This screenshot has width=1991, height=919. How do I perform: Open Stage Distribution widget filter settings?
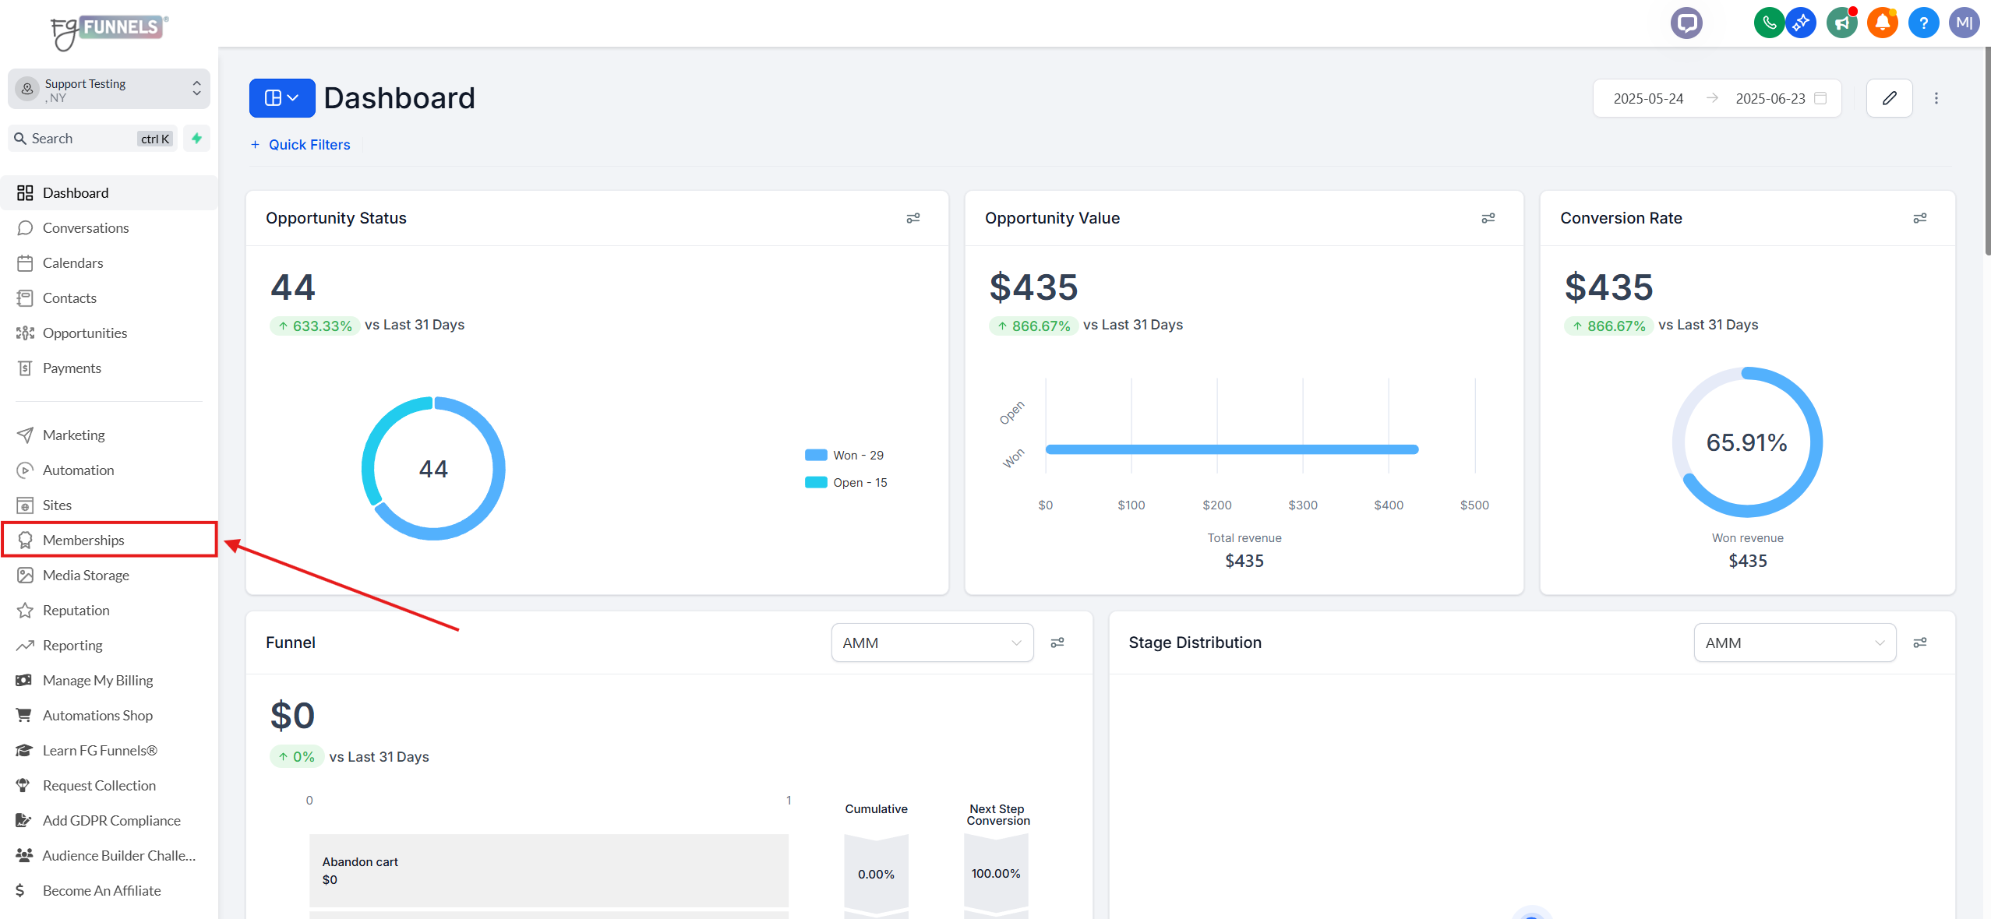point(1920,643)
